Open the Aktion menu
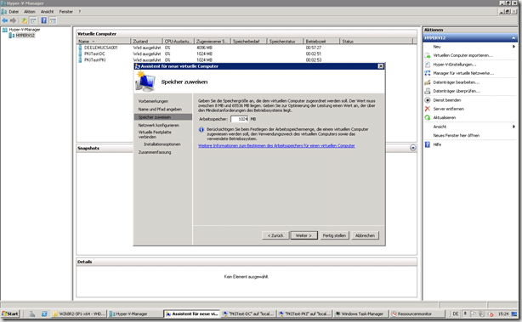The height and width of the screenshot is (322, 522). point(29,12)
